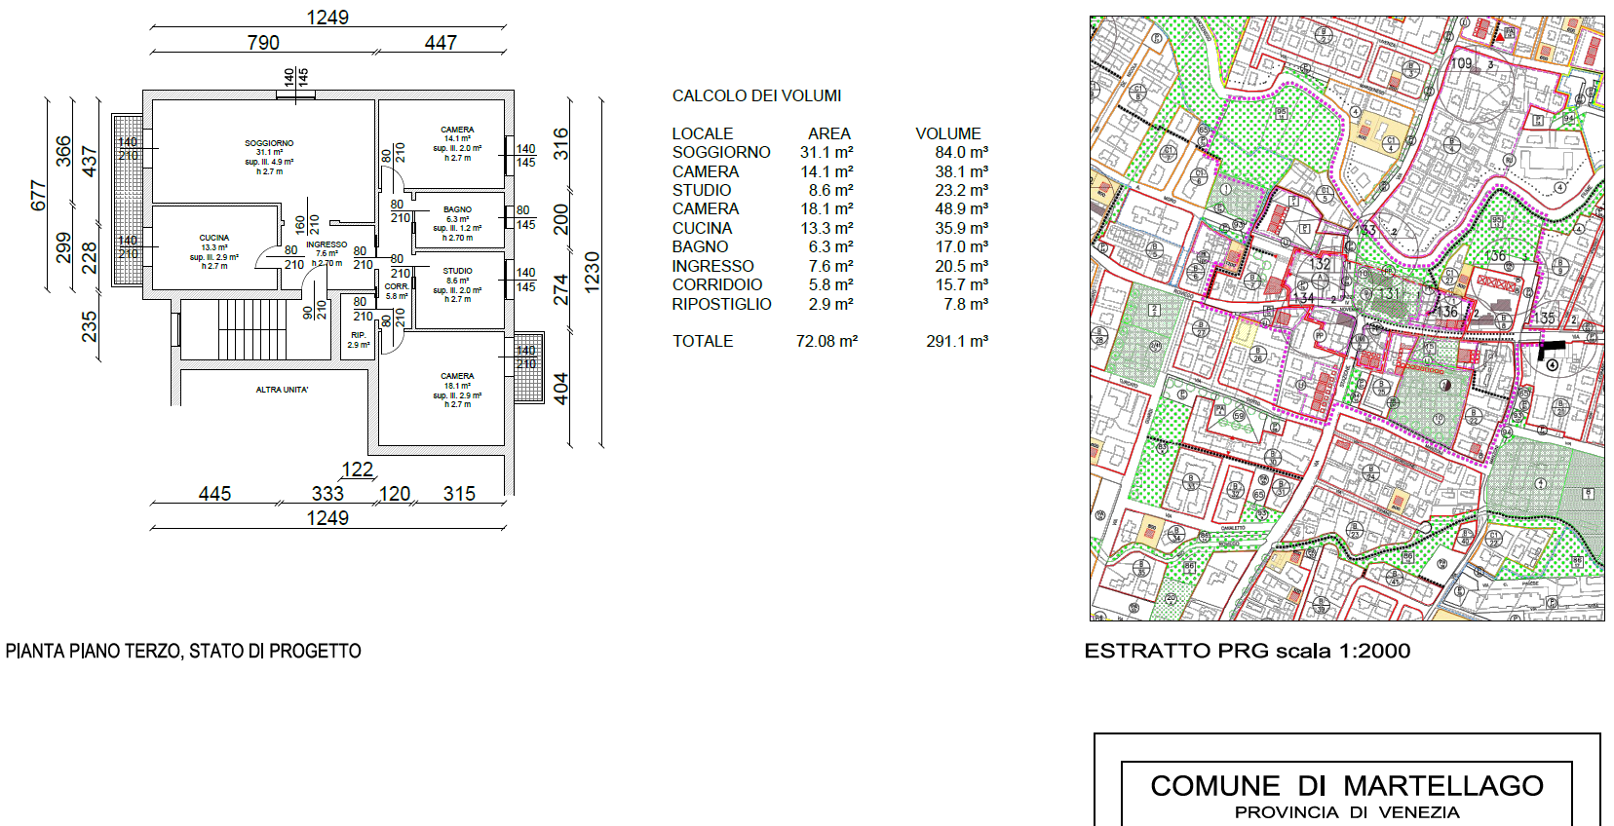Click the '7.8 m³' volume value
1614x826 pixels.
pyautogui.click(x=965, y=304)
